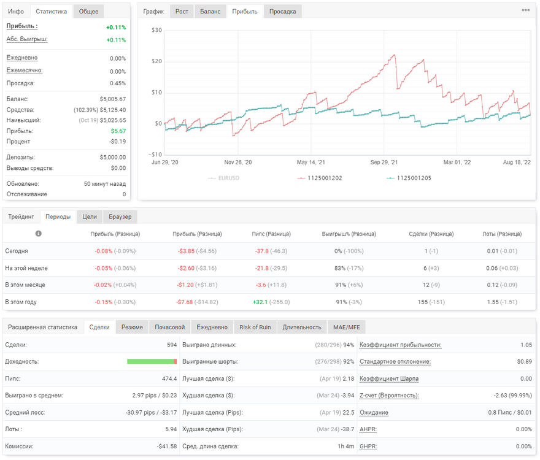Click the drawdown value 0.45%

tap(118, 83)
